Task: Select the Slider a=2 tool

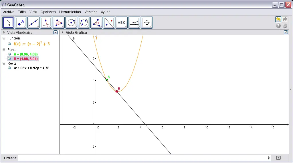Action: click(134, 23)
